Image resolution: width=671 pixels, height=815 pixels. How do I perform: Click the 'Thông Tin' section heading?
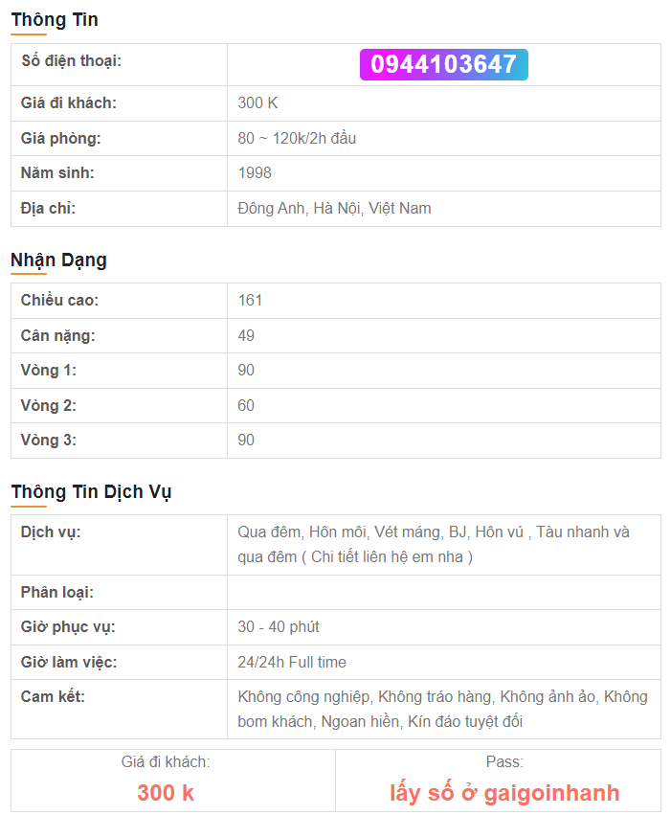[x=55, y=20]
